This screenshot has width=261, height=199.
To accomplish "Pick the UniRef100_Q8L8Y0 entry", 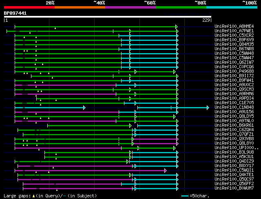I will (234, 143).
